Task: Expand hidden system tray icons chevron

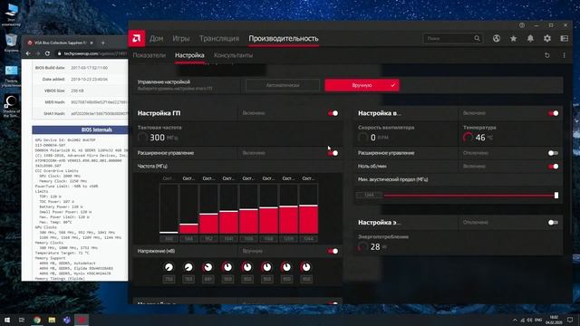Action: pyautogui.click(x=515, y=320)
